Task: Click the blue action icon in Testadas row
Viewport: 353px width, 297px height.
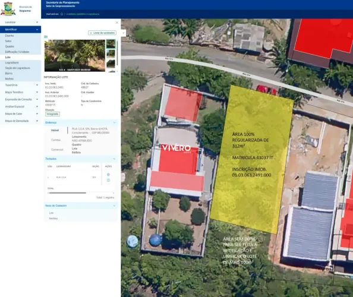Action: (108, 175)
